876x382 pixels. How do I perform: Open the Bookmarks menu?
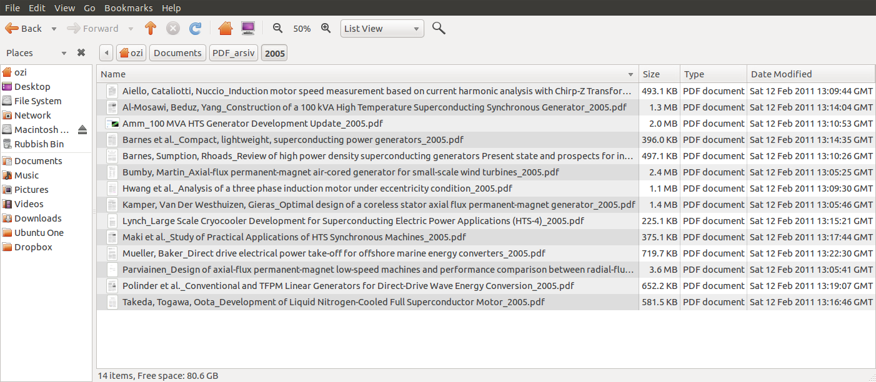(x=128, y=8)
